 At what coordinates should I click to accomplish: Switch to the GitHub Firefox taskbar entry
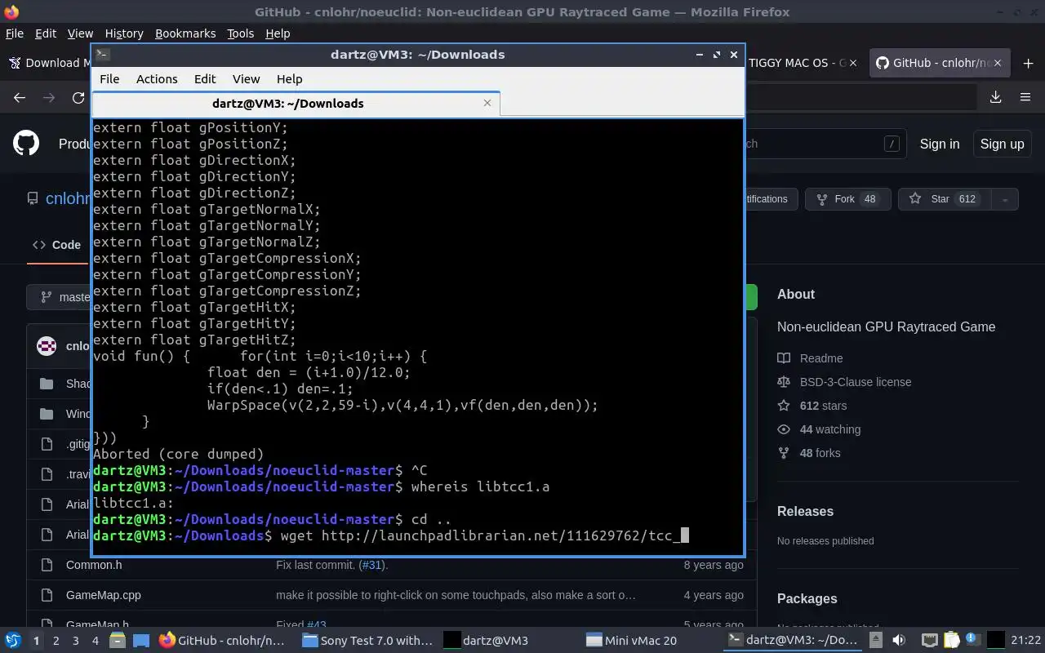pos(222,641)
